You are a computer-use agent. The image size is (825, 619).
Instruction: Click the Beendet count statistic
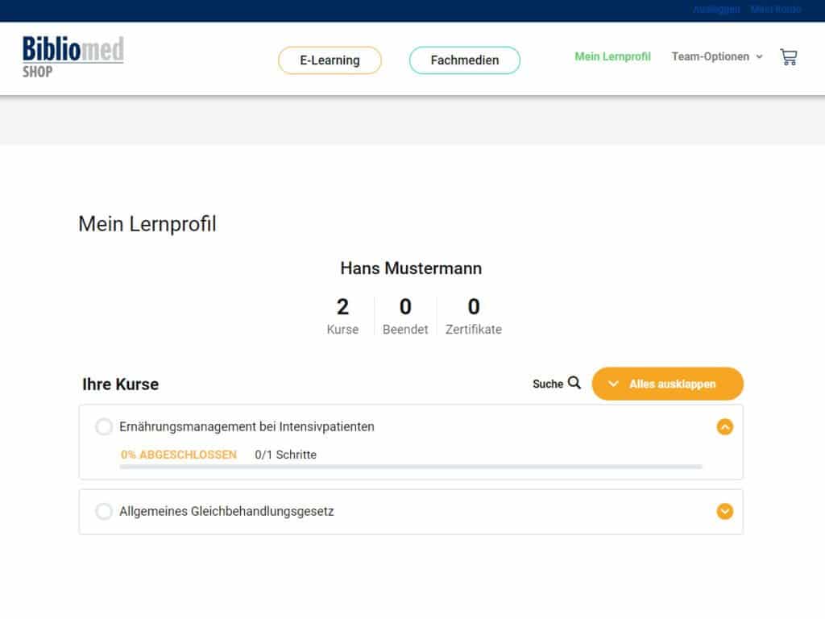point(405,316)
